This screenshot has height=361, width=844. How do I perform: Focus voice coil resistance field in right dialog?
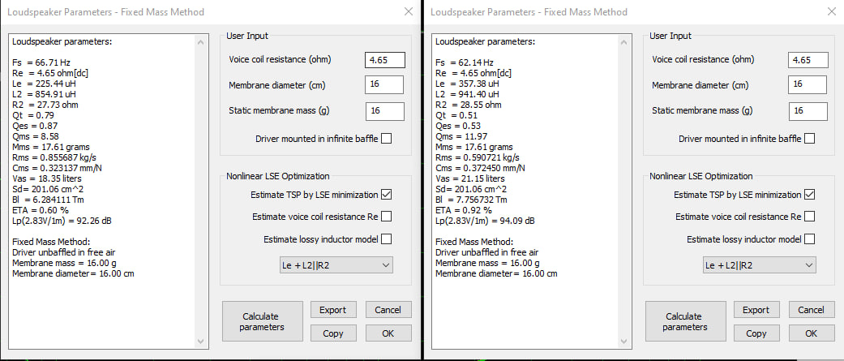[x=808, y=60]
